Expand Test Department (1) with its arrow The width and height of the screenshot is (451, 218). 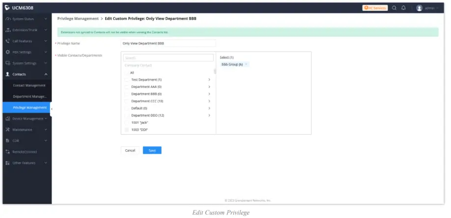[x=209, y=80]
